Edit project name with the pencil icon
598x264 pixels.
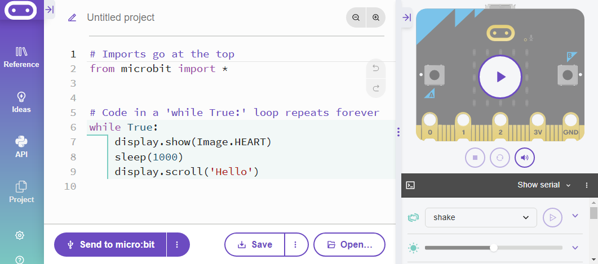pos(72,17)
